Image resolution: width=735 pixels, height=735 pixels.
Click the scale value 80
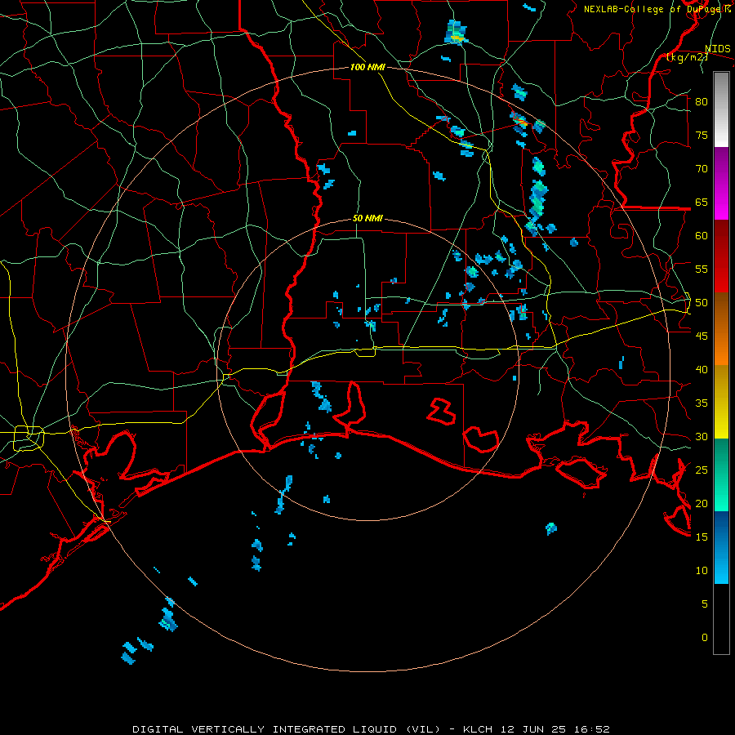click(x=702, y=102)
